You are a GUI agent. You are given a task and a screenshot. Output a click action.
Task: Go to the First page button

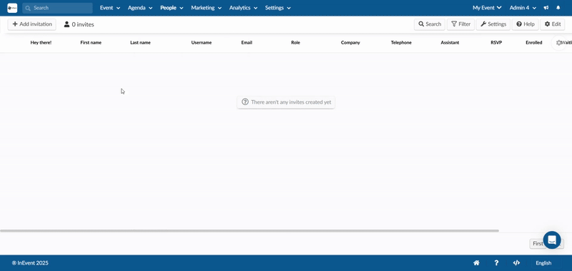(x=537, y=244)
